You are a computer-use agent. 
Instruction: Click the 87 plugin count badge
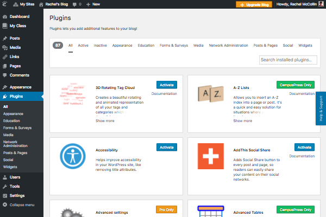(58, 45)
